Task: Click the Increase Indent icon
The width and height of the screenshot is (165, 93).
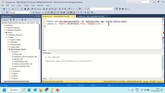Action: (x=88, y=12)
